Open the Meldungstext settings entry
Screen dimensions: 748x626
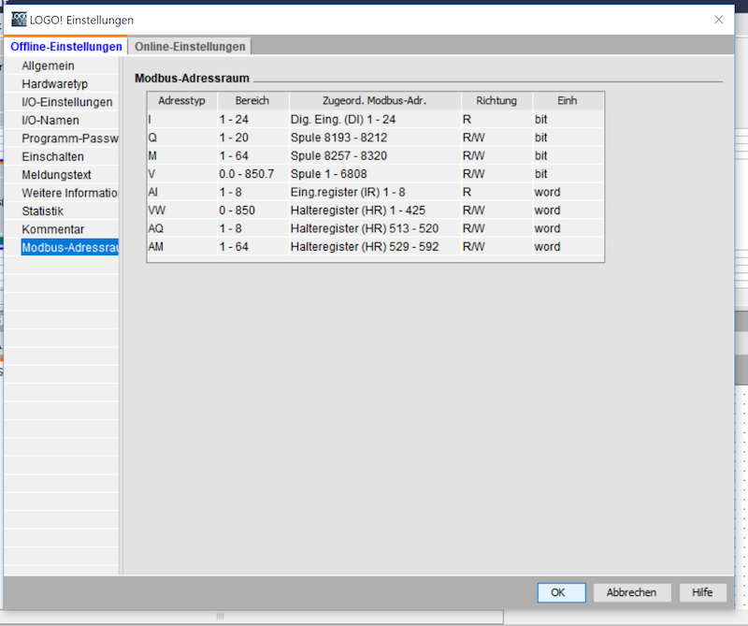[x=56, y=175]
